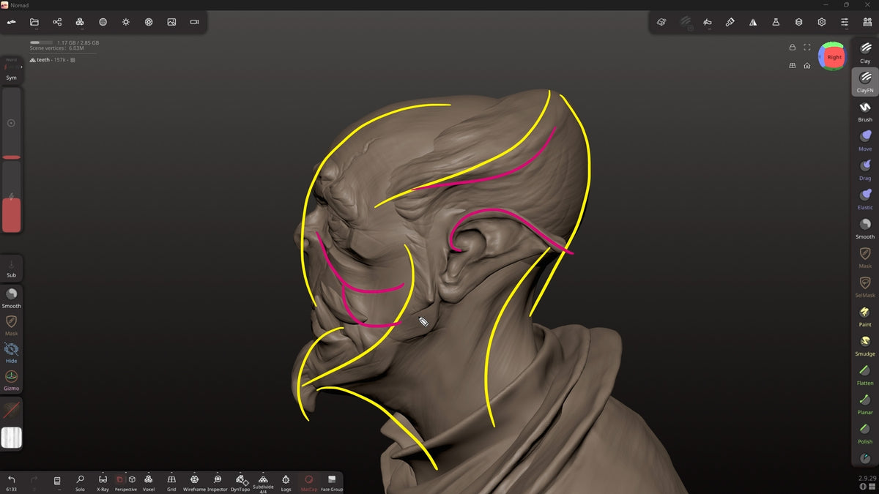Image resolution: width=879 pixels, height=494 pixels.
Task: Open the alpha texture thumbnail on left
Action: [12, 438]
